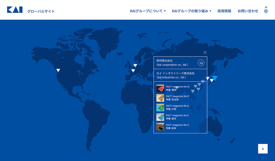
Task: Select the lower Europe map marker
Action: pyautogui.click(x=133, y=71)
